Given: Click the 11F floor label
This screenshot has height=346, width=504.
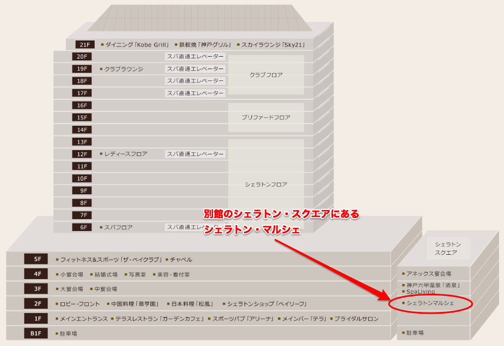Looking at the screenshot, I should coord(82,166).
